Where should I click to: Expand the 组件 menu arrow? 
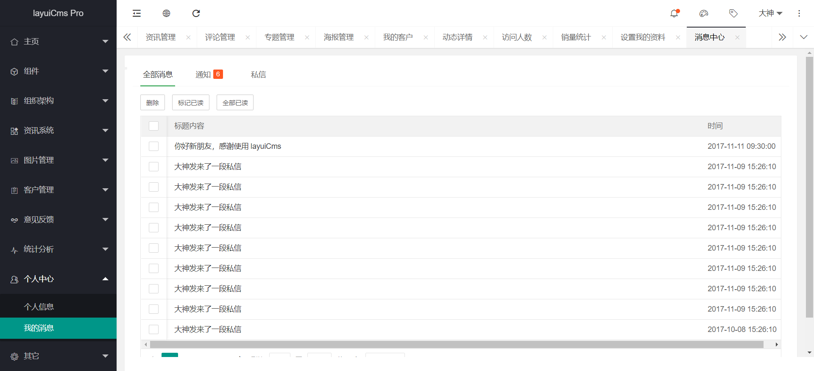click(106, 71)
